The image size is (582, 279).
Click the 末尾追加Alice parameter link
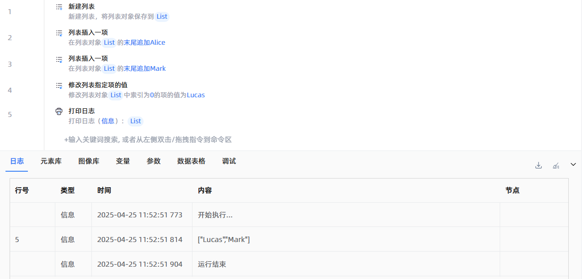click(x=144, y=42)
